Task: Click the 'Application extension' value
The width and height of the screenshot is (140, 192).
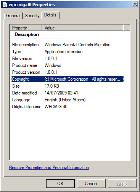Action: pyautogui.click(x=64, y=52)
